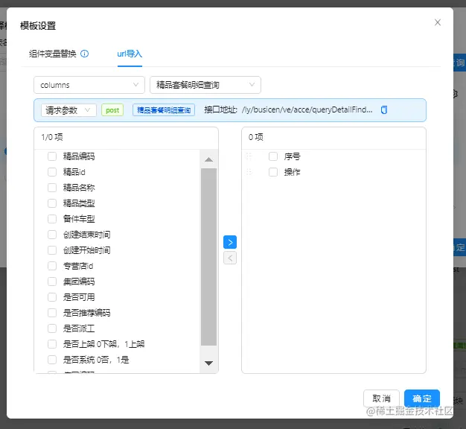Check the 专营店id checkbox

click(x=52, y=266)
